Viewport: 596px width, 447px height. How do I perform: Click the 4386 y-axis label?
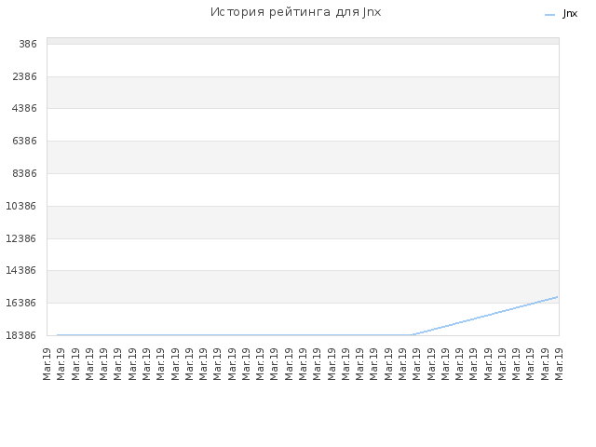(x=25, y=109)
